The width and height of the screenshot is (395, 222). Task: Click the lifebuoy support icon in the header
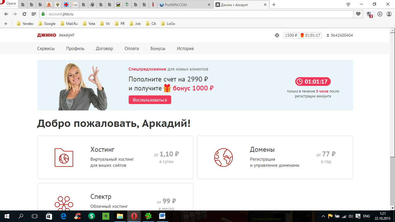coord(277,35)
